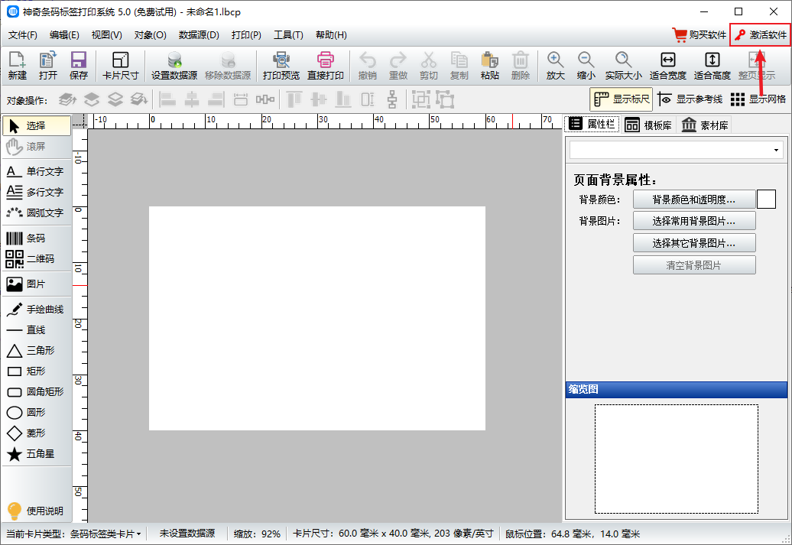Cut selection using 剪切 scissors
792x545 pixels.
tap(428, 66)
